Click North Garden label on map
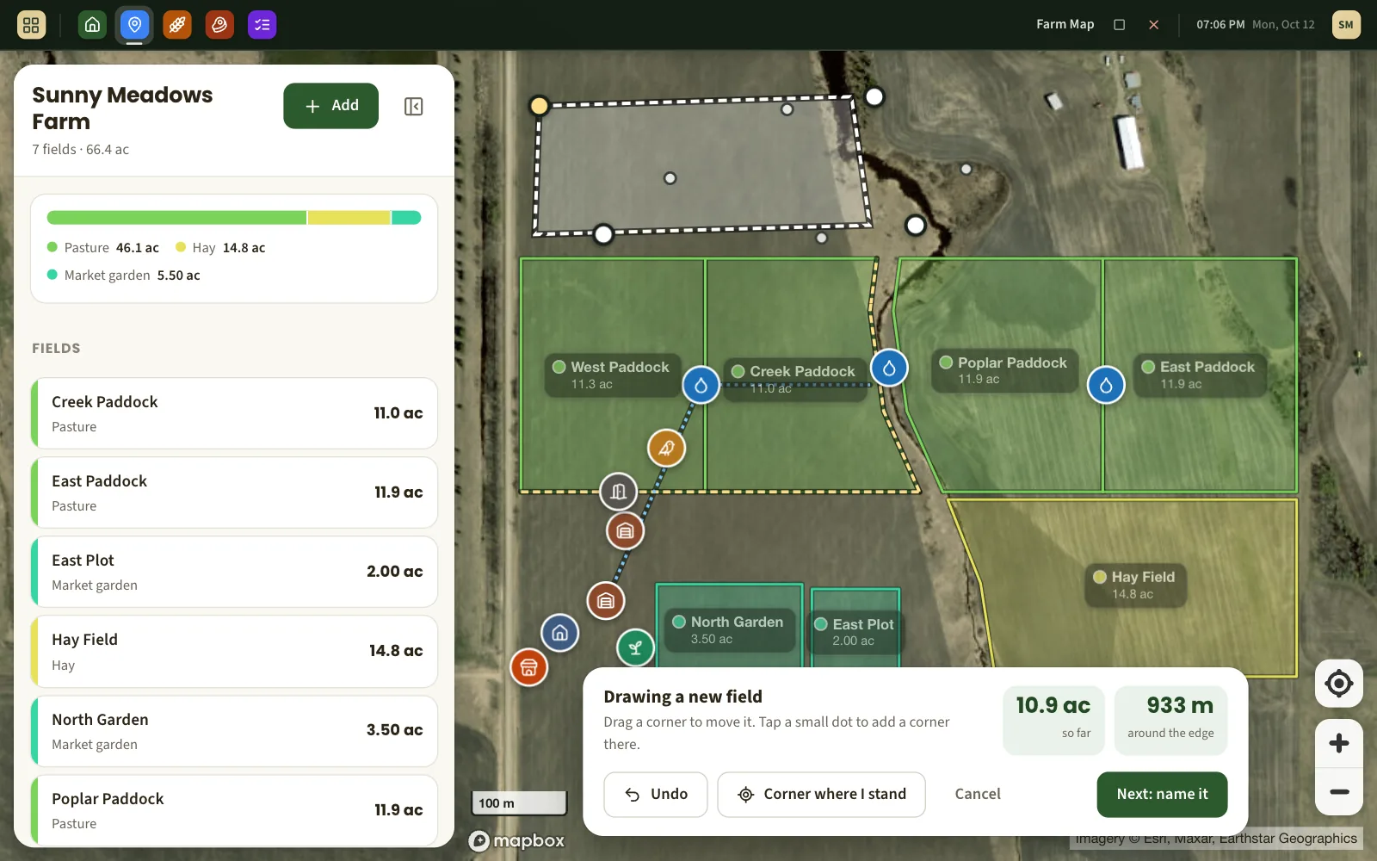The height and width of the screenshot is (861, 1377). (x=729, y=629)
